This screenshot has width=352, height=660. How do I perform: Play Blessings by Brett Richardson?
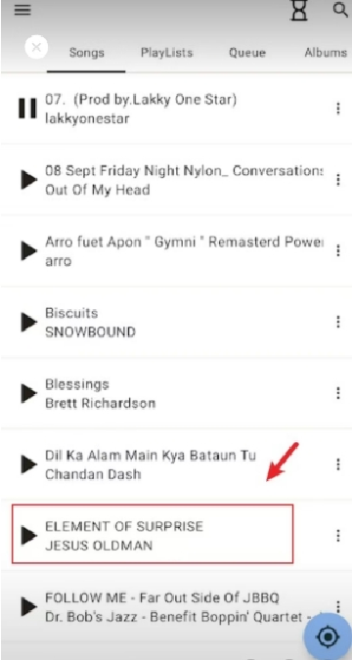(28, 393)
